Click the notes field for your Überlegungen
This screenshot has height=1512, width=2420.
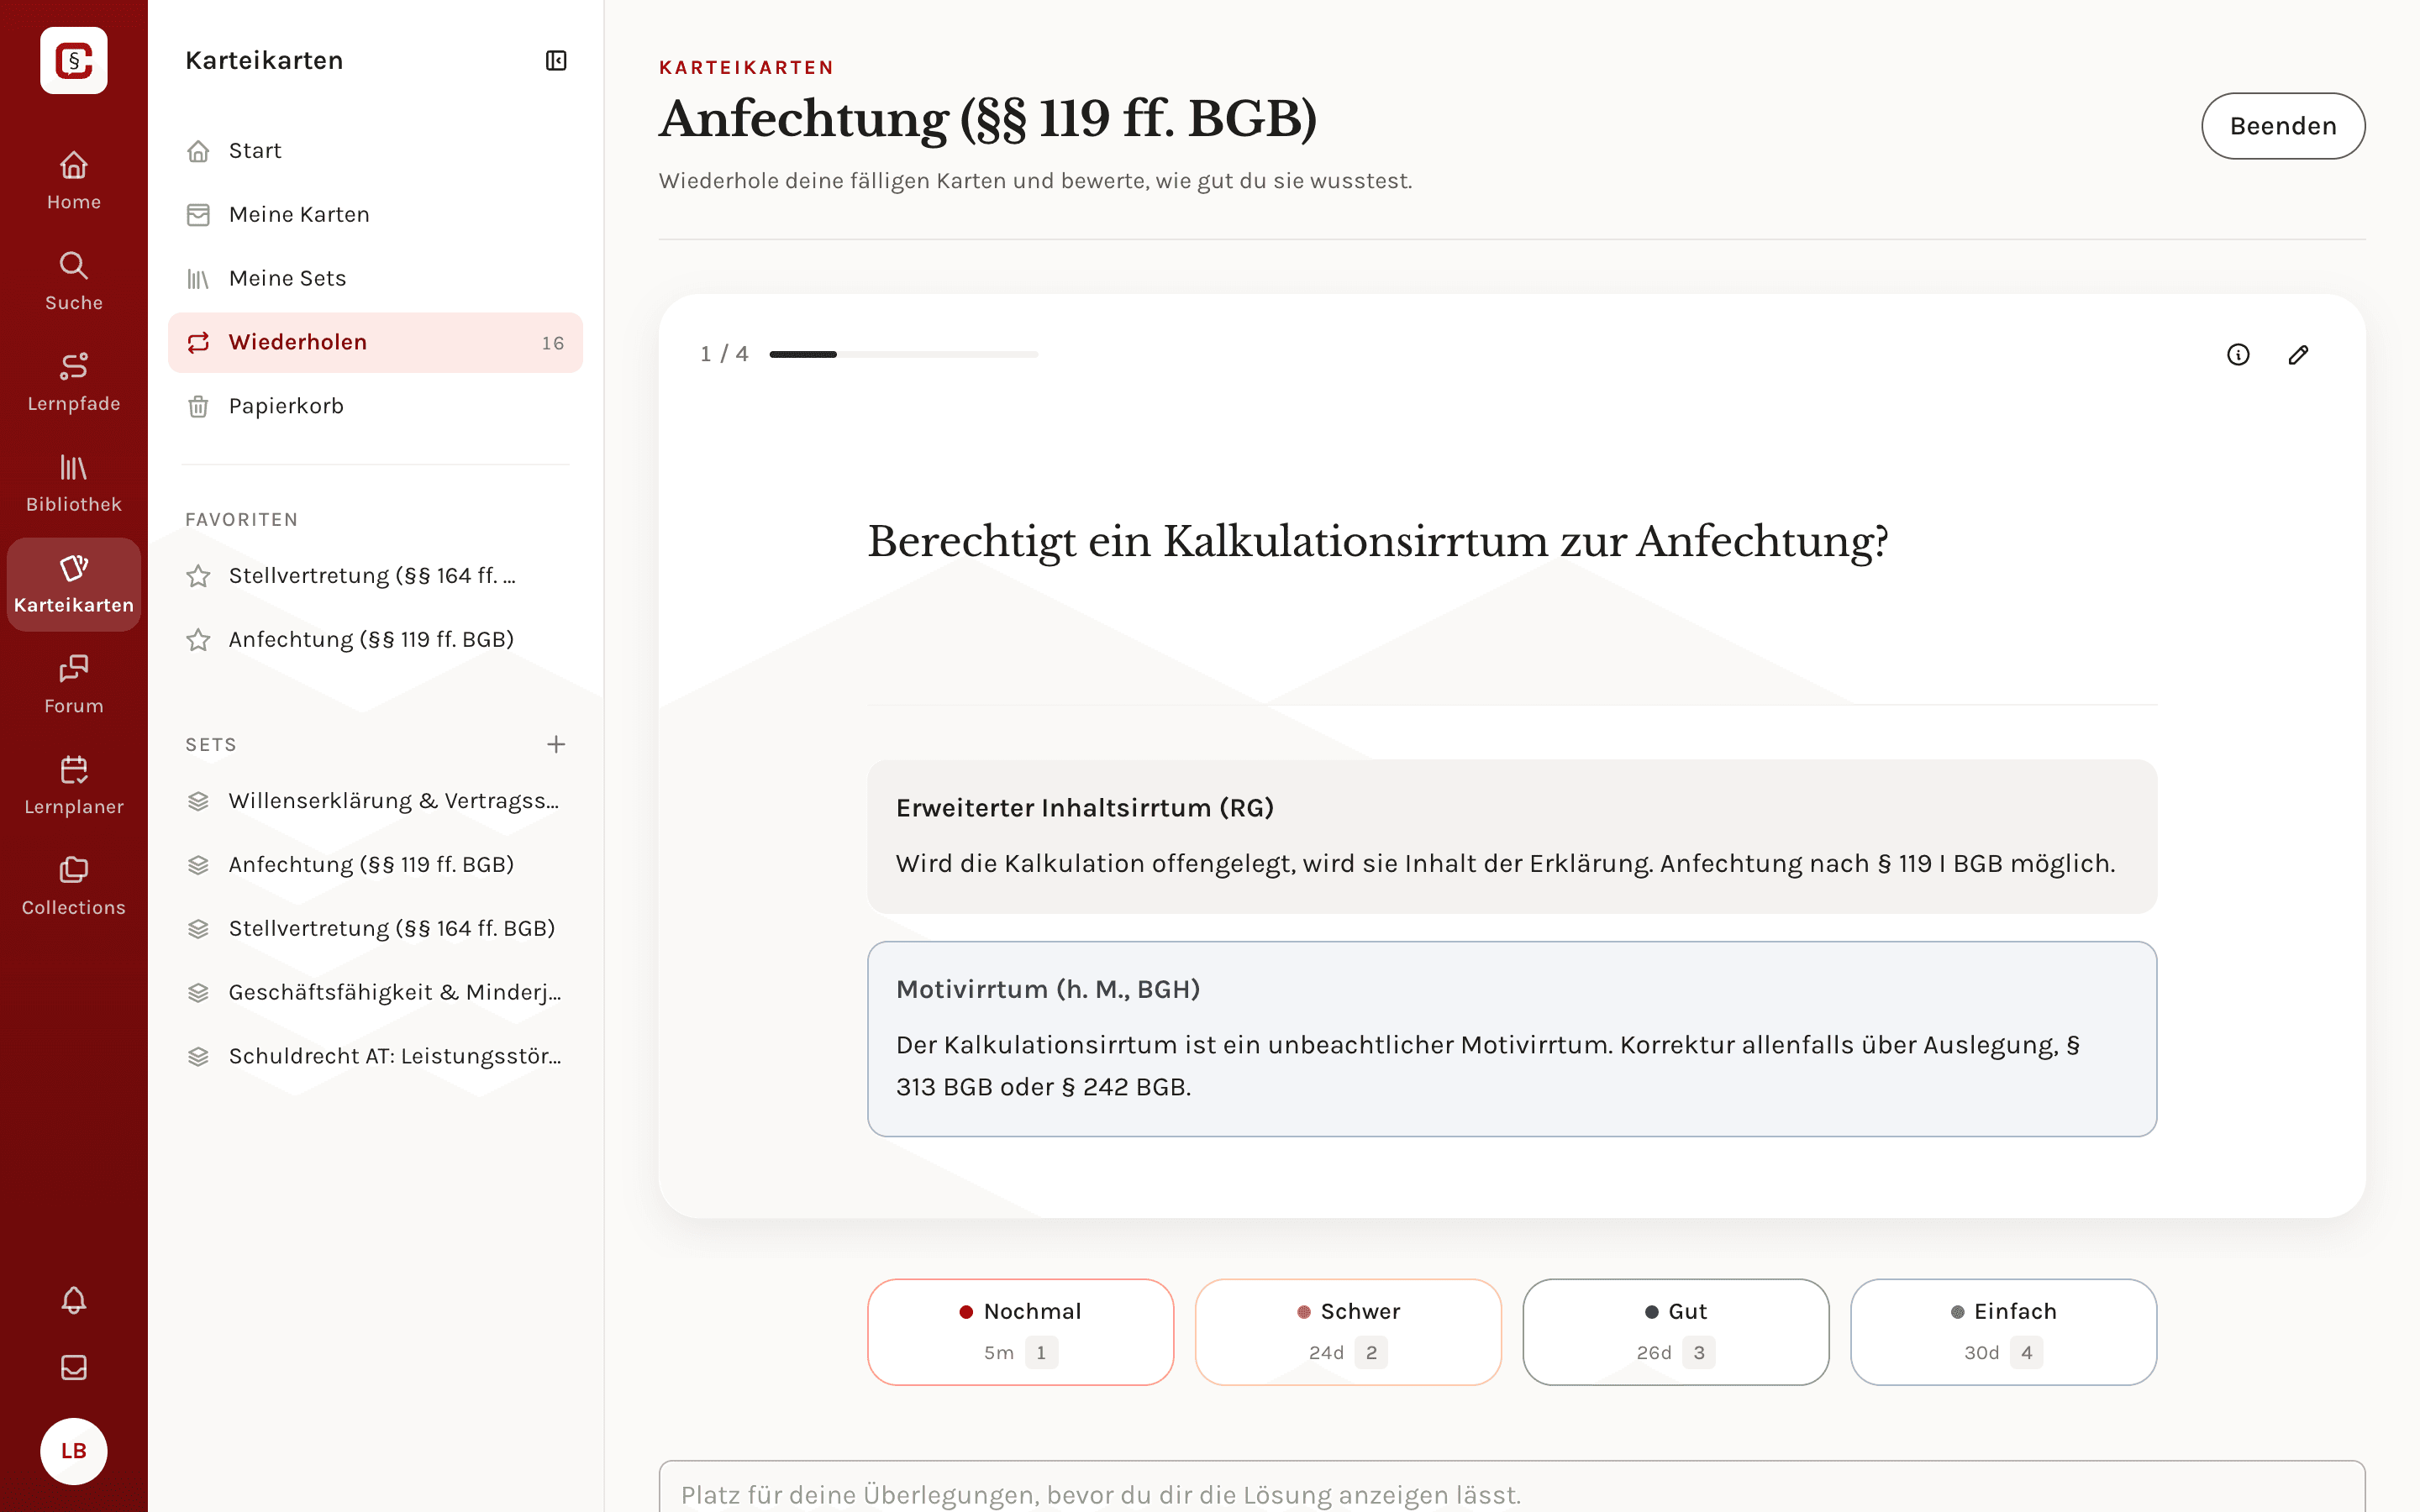point(1512,1487)
